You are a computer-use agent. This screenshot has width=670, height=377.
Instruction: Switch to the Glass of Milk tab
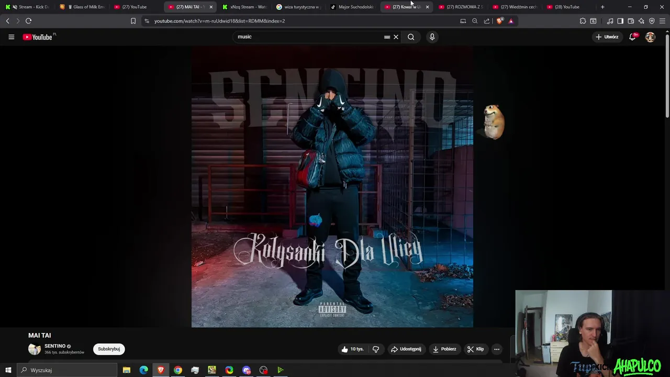tap(82, 7)
